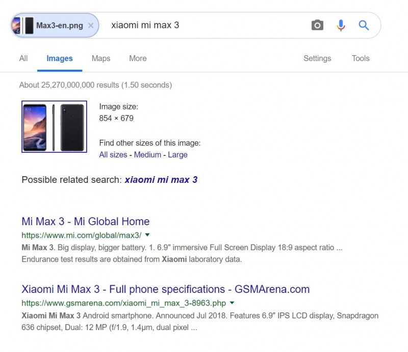Click the All sizes link
Image resolution: width=408 pixels, height=352 pixels.
[x=113, y=155]
